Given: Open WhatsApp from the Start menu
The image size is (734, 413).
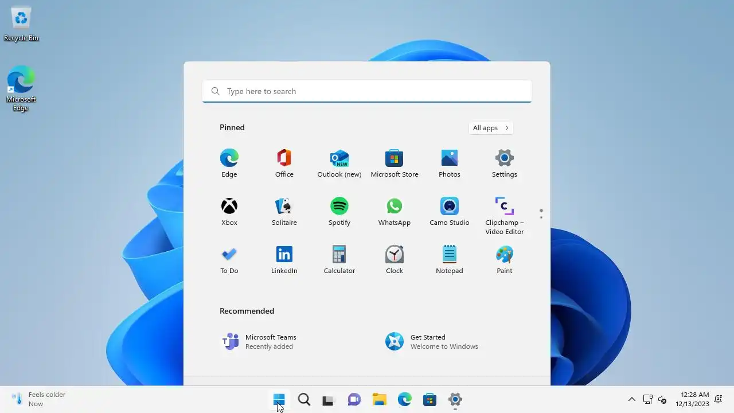Looking at the screenshot, I should click(394, 212).
